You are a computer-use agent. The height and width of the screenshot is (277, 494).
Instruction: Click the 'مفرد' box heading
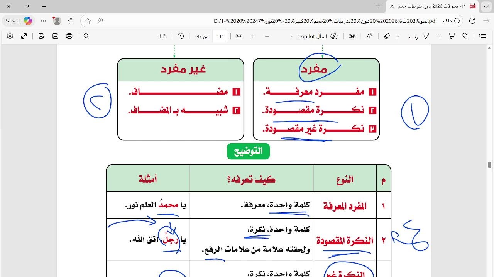pos(314,69)
